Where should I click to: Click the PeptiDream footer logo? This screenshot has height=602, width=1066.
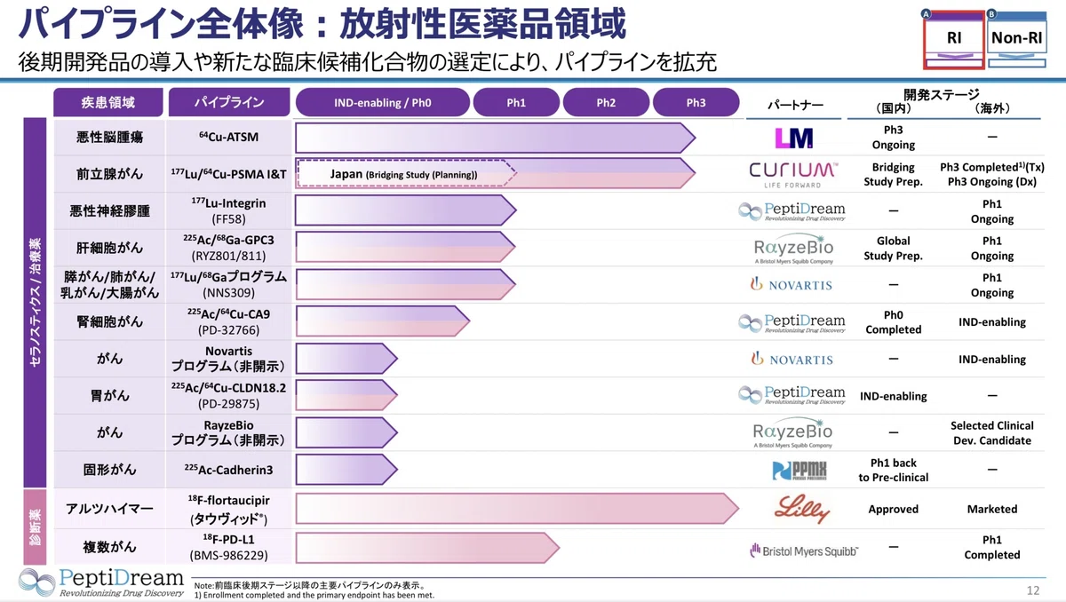click(101, 581)
